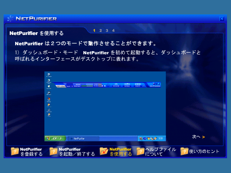The image size is (231, 173).
Task: Click the desktop dashboard screenshot thumbnail
Action: [x=105, y=106]
